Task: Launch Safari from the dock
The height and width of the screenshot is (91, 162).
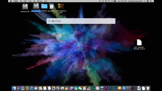Action: (x=31, y=88)
